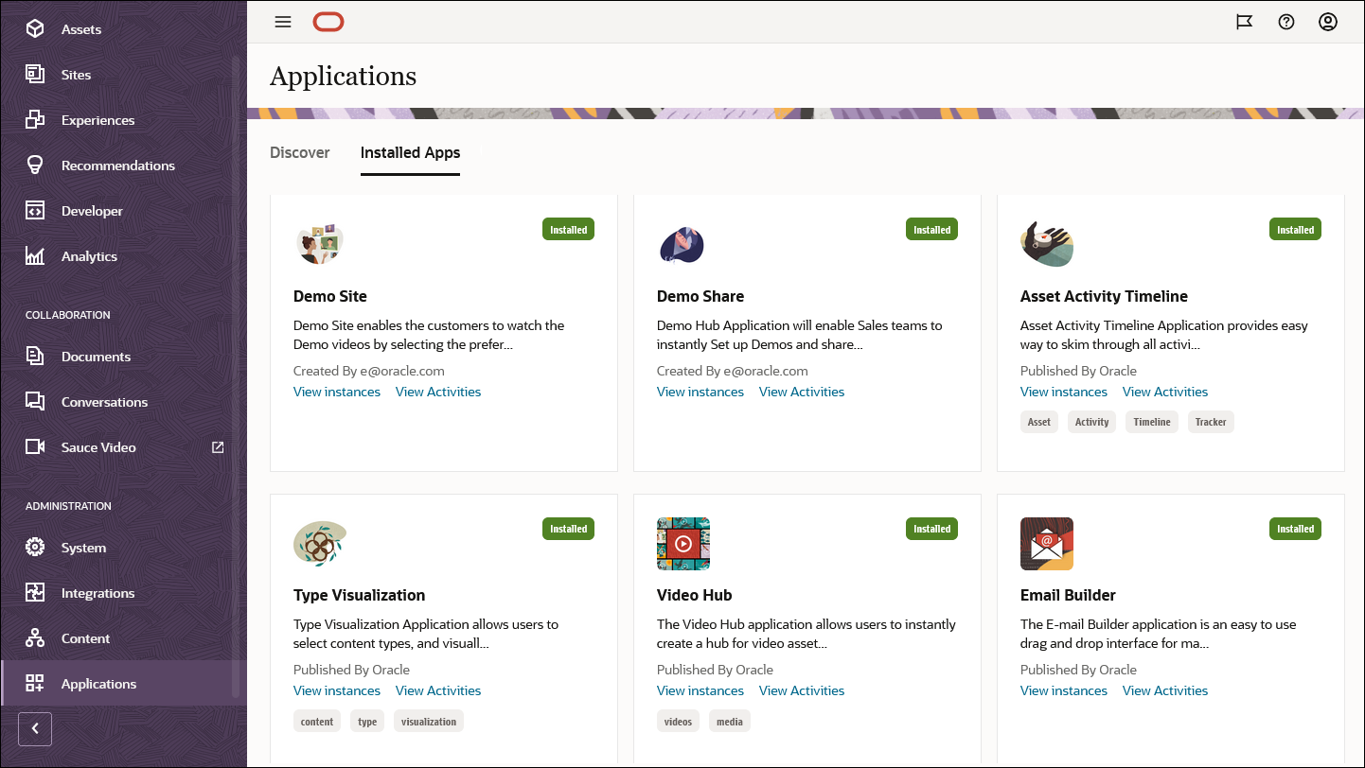Click the help question mark icon

1285,22
